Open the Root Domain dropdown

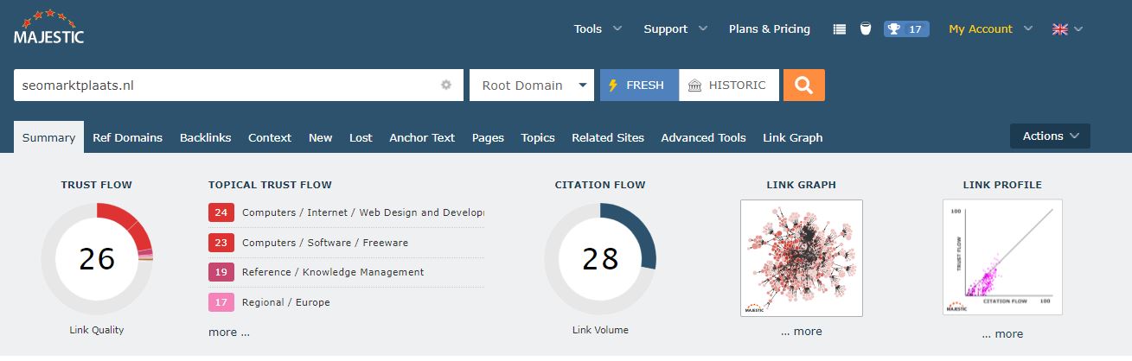point(532,85)
